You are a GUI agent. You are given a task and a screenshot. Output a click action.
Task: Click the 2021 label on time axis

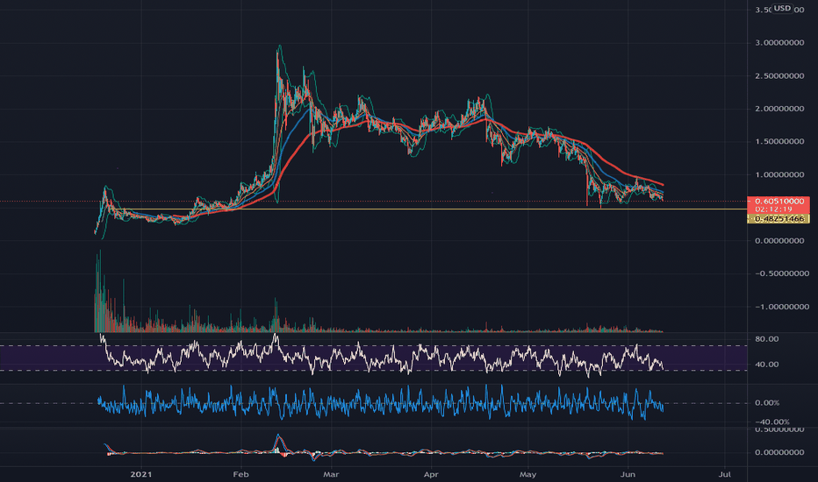(x=140, y=474)
